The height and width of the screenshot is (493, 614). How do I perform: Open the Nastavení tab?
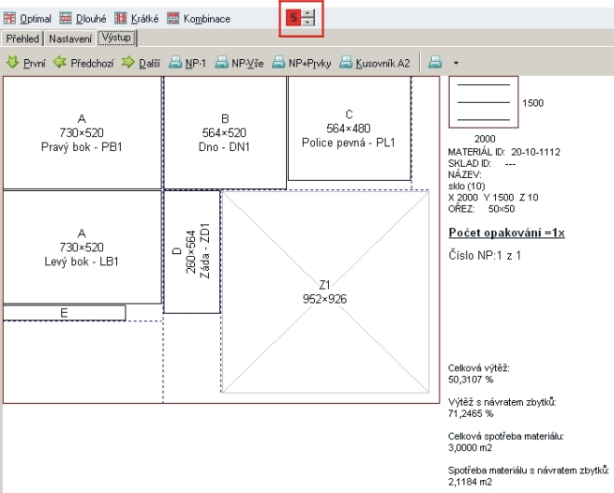coord(70,38)
